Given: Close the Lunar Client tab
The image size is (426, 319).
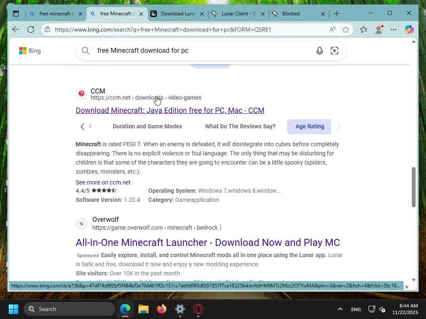Looking at the screenshot, I should [263, 14].
